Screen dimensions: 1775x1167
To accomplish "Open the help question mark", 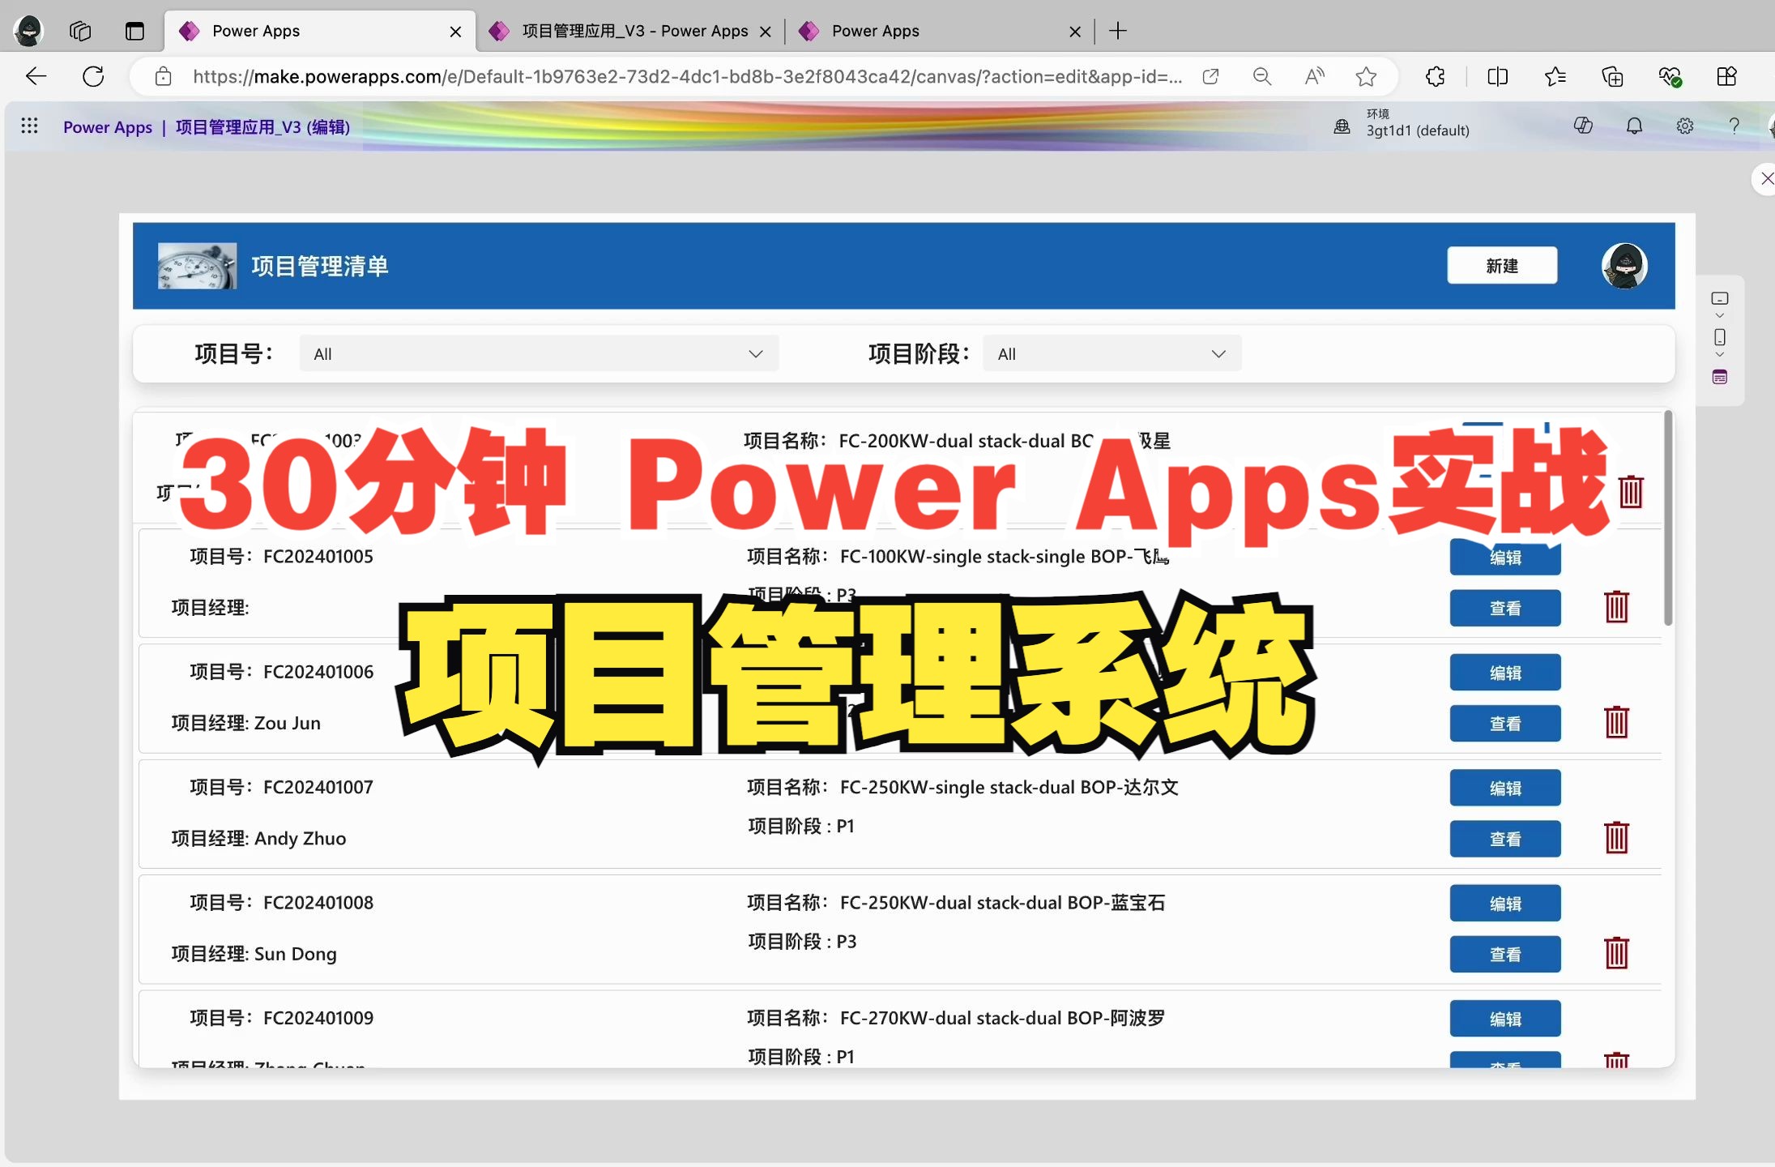I will tap(1734, 126).
